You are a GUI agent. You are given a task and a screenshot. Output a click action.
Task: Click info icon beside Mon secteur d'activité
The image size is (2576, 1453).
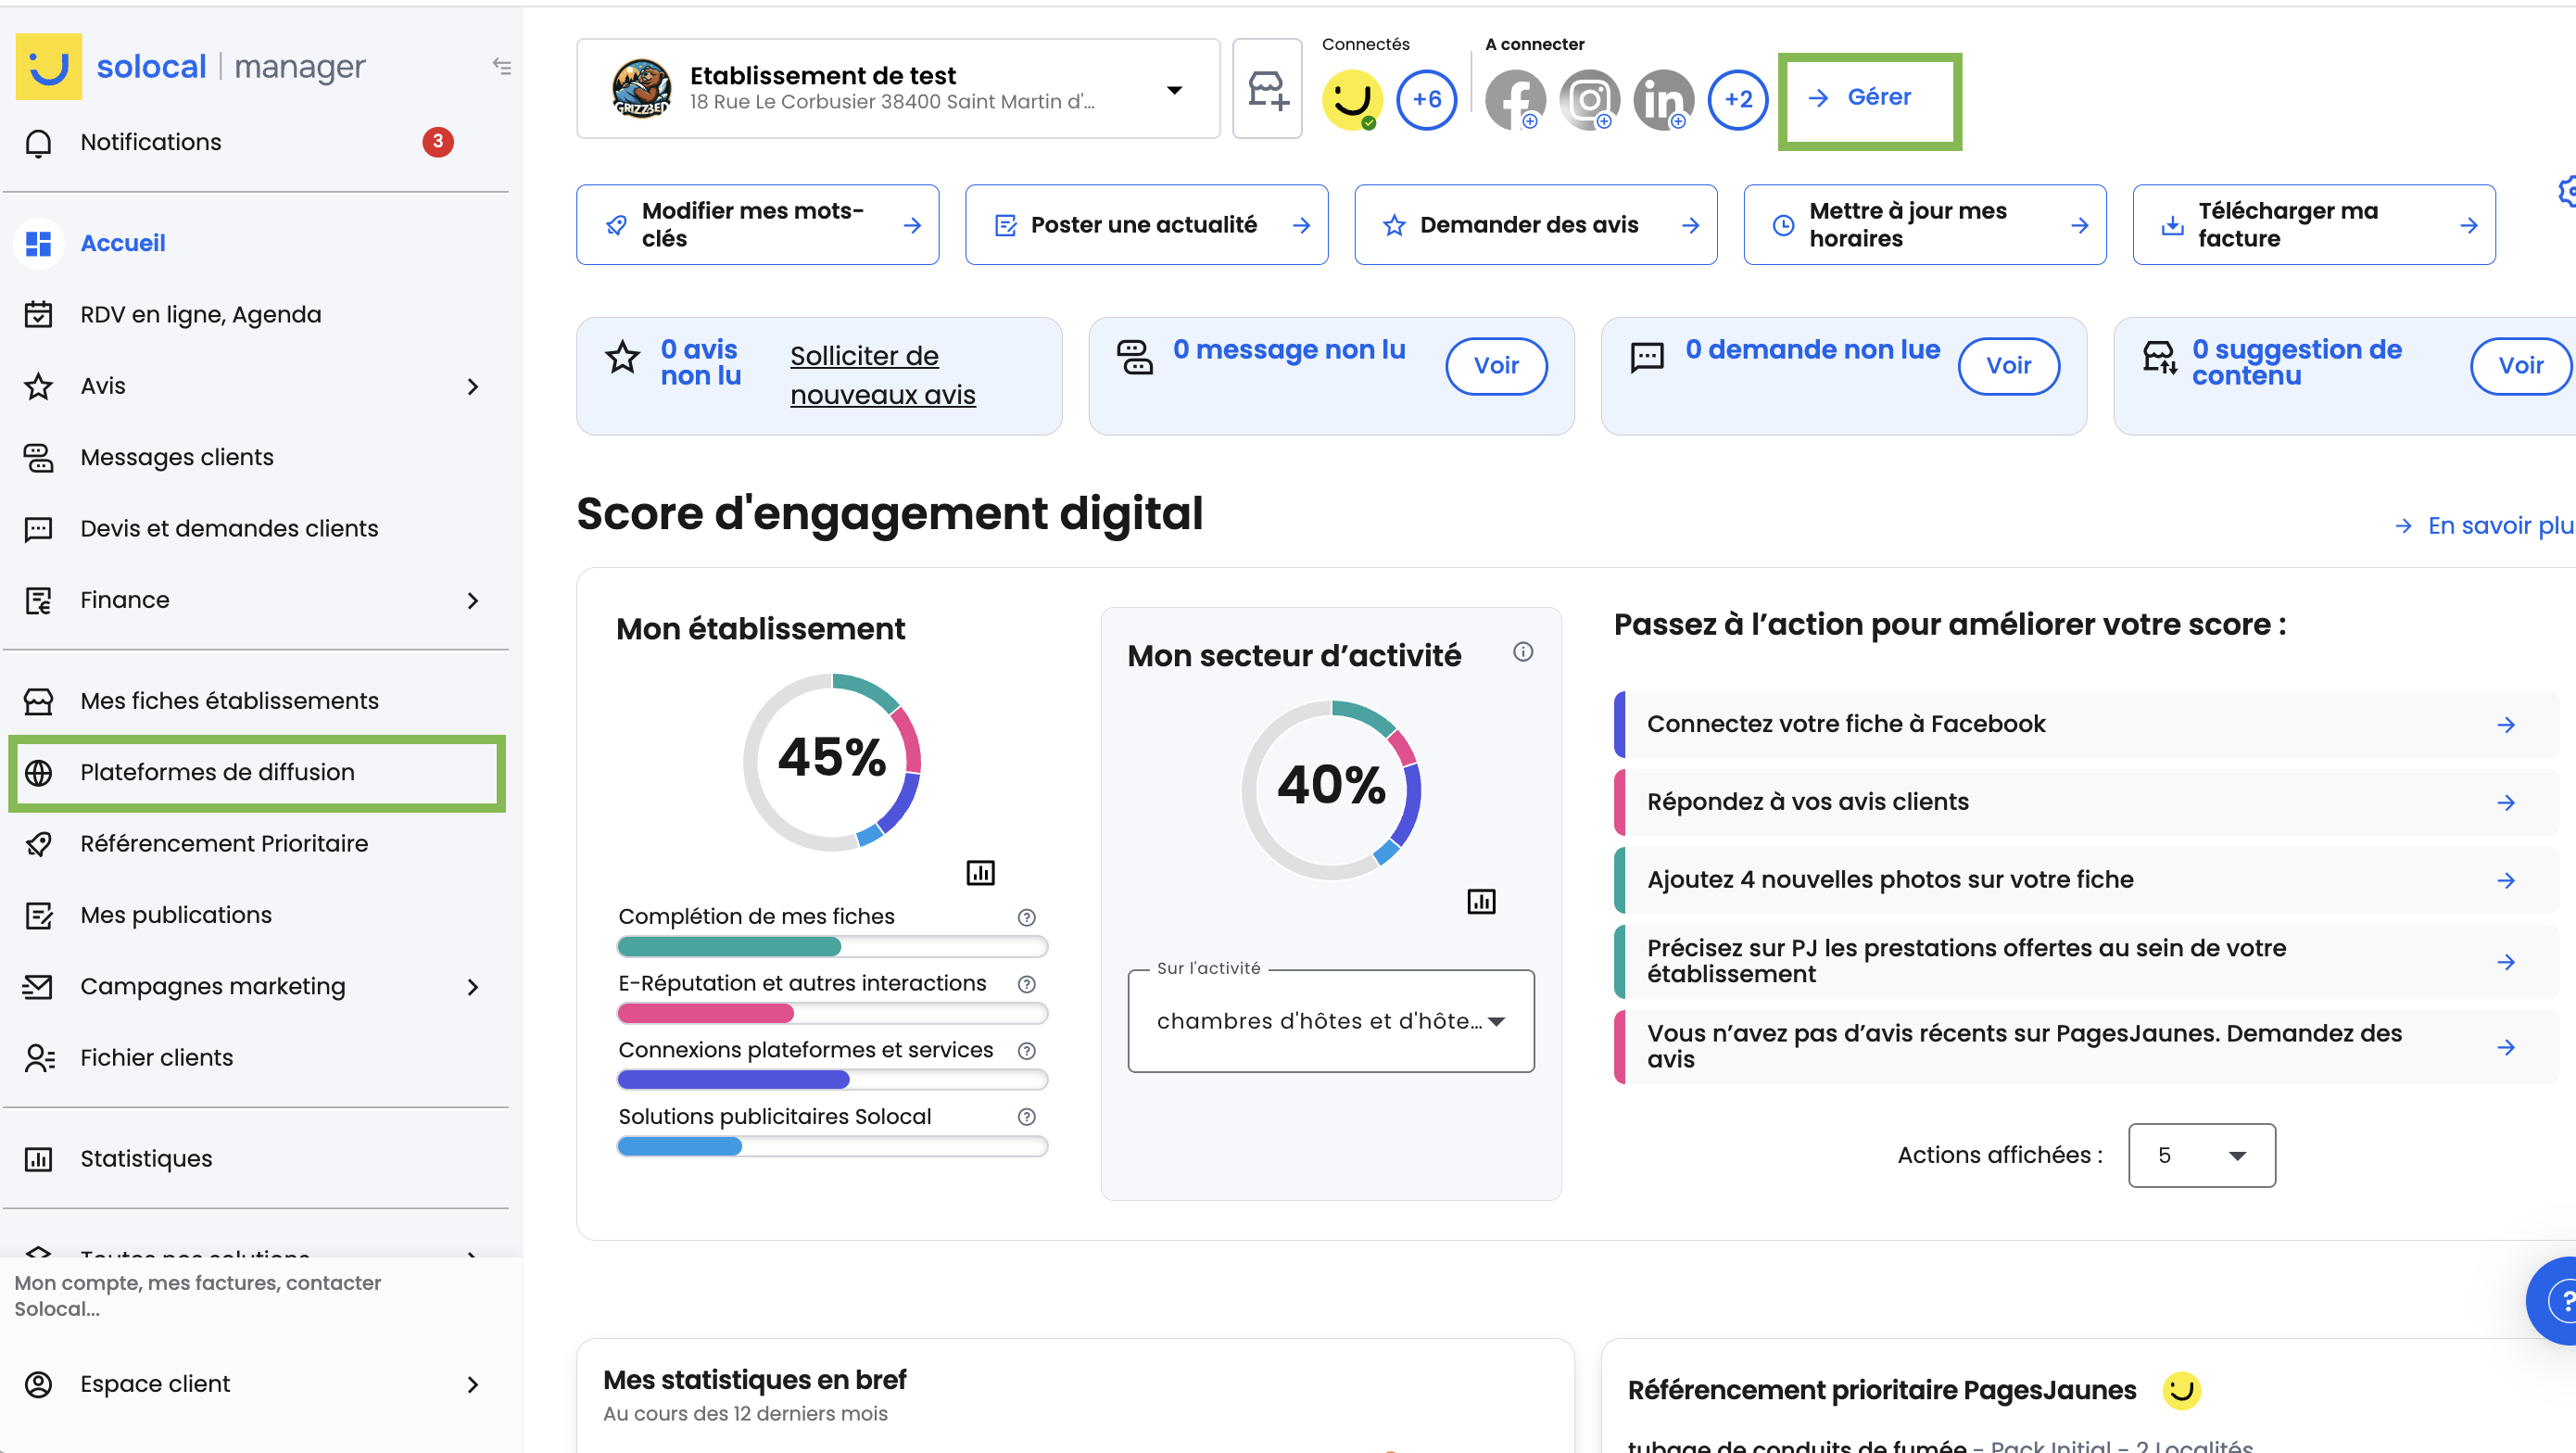coord(1522,652)
